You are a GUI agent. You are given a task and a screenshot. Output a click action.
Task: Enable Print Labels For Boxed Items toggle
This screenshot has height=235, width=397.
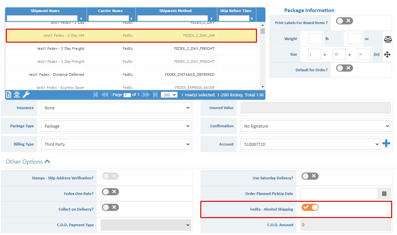coord(344,21)
